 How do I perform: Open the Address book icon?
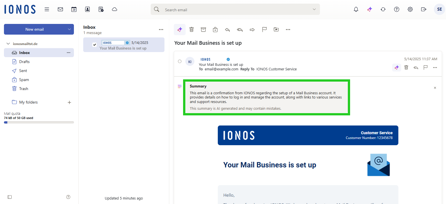pos(87,9)
